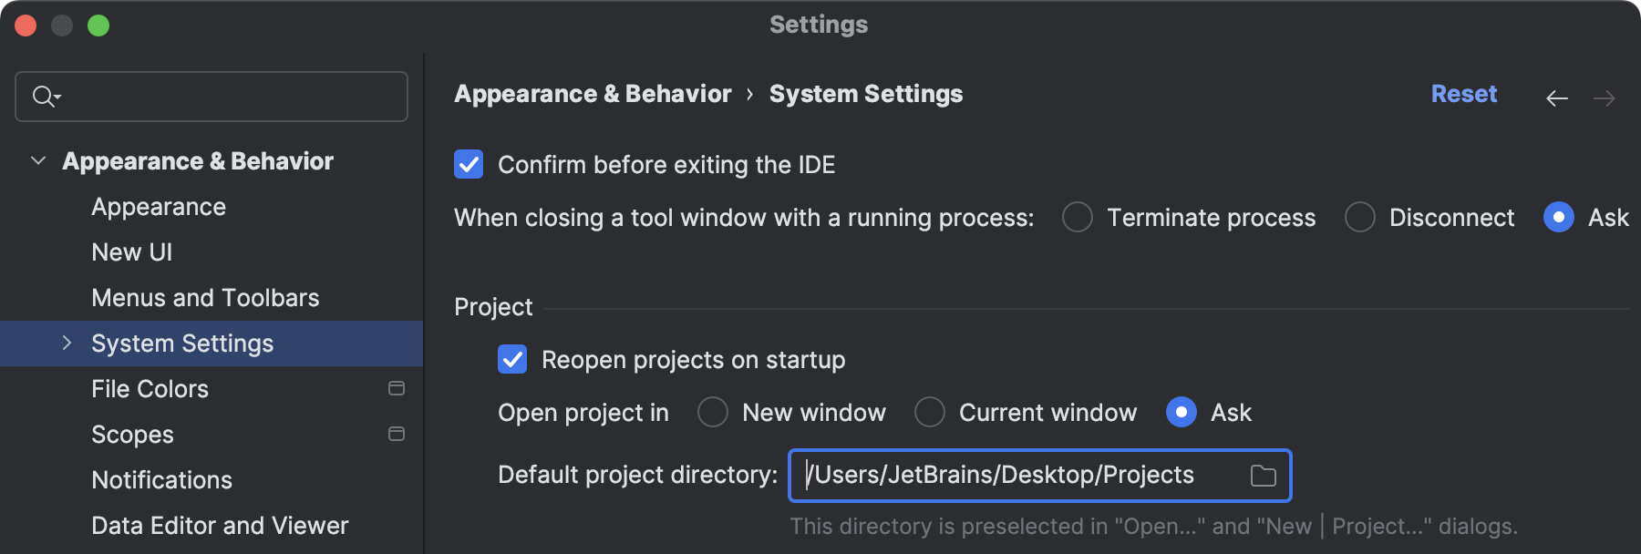Screen dimensions: 1641x554
Task: Click into the settings search field
Action: (x=228, y=97)
